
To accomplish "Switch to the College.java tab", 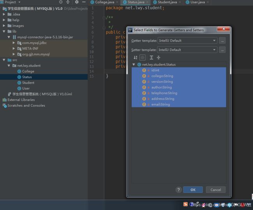I will pos(104,2).
